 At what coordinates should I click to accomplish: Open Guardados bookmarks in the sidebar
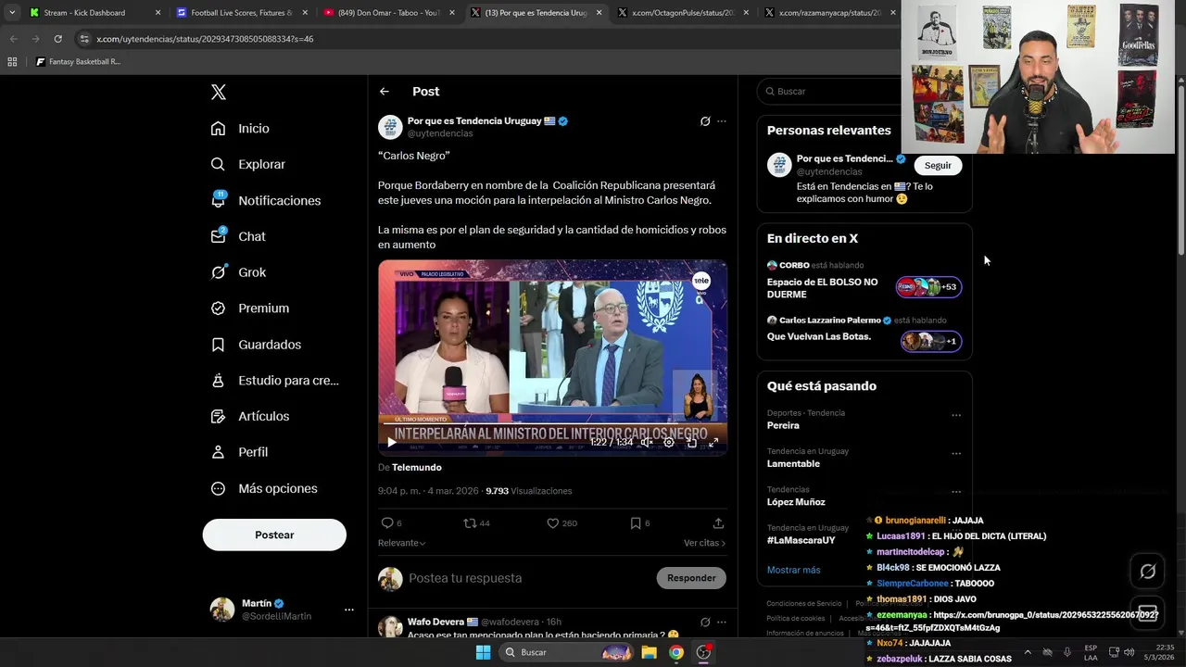256,344
